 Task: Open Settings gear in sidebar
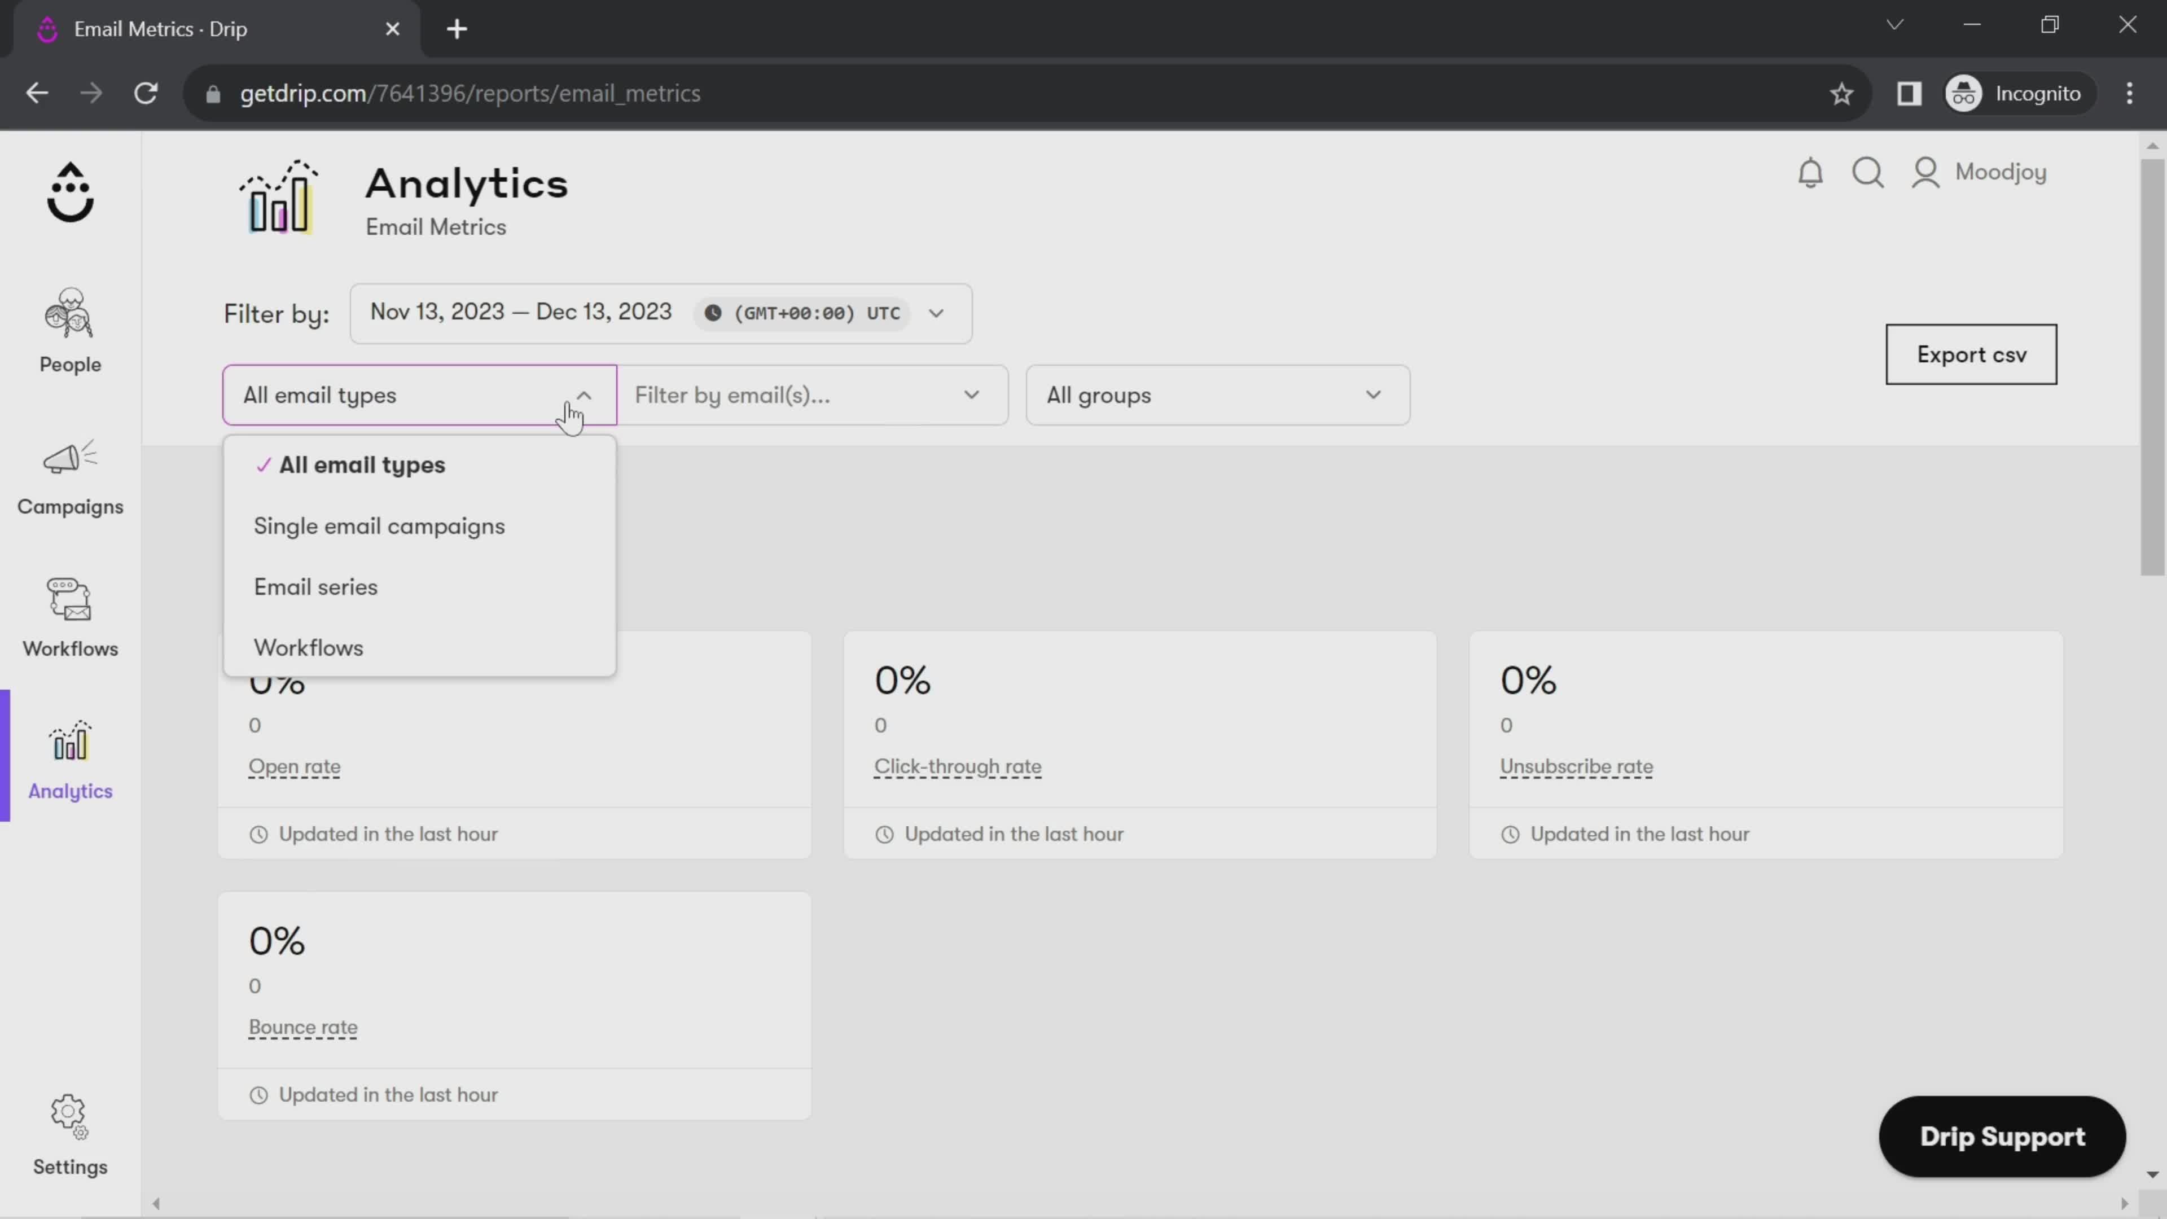(x=70, y=1135)
